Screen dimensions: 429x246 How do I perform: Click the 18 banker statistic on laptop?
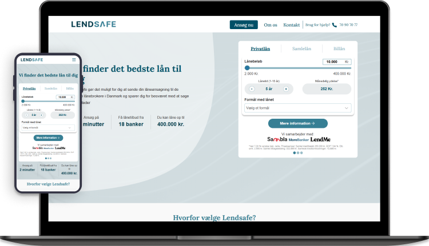(x=131, y=124)
